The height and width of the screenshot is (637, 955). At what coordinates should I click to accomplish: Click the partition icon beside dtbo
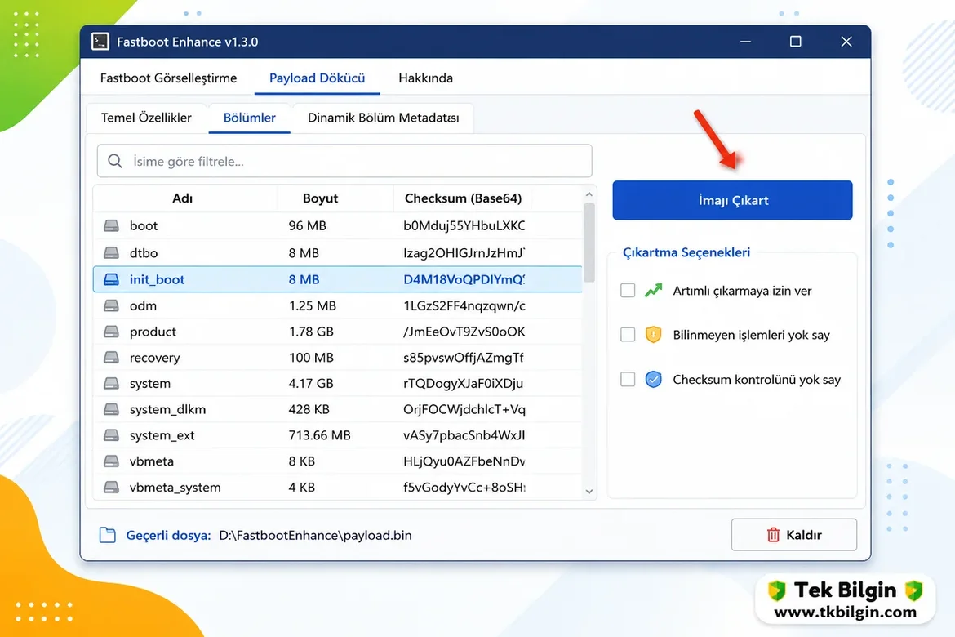click(x=111, y=253)
